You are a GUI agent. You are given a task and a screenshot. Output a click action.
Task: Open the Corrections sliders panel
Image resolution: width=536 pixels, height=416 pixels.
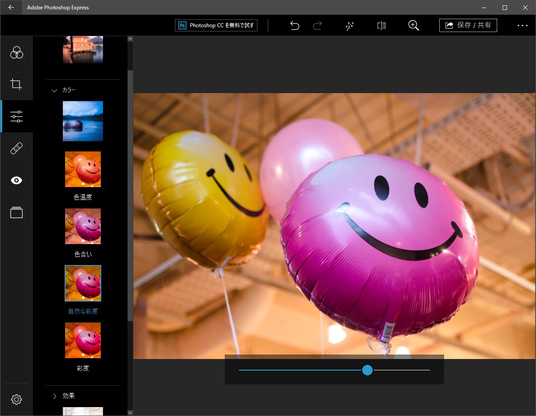(16, 116)
